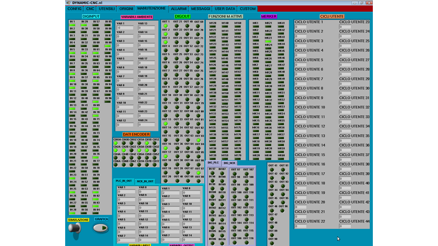Click the CH5Z encoder LED
438x246 pixels.
(155, 157)
